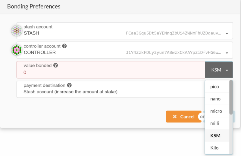Image resolution: width=241 pixels, height=156 pixels.
Task: Open payment destination help icon
Action: 69,85
